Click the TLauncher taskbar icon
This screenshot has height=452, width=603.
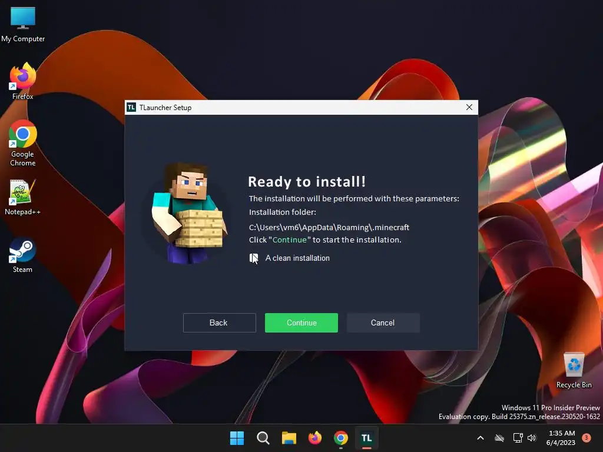pos(367,438)
